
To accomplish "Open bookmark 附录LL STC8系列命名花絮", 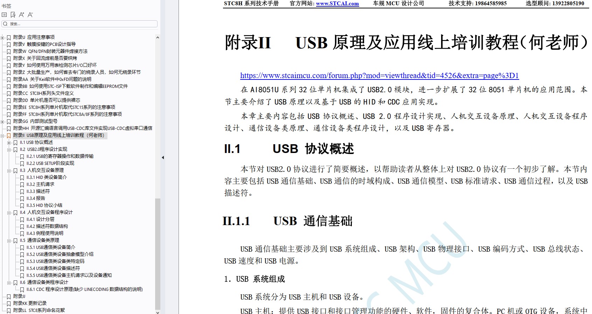I will click(x=39, y=310).
